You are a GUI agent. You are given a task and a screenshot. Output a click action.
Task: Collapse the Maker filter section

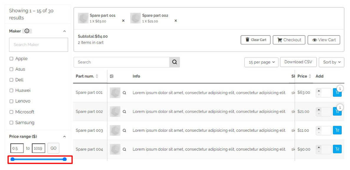[x=65, y=31]
